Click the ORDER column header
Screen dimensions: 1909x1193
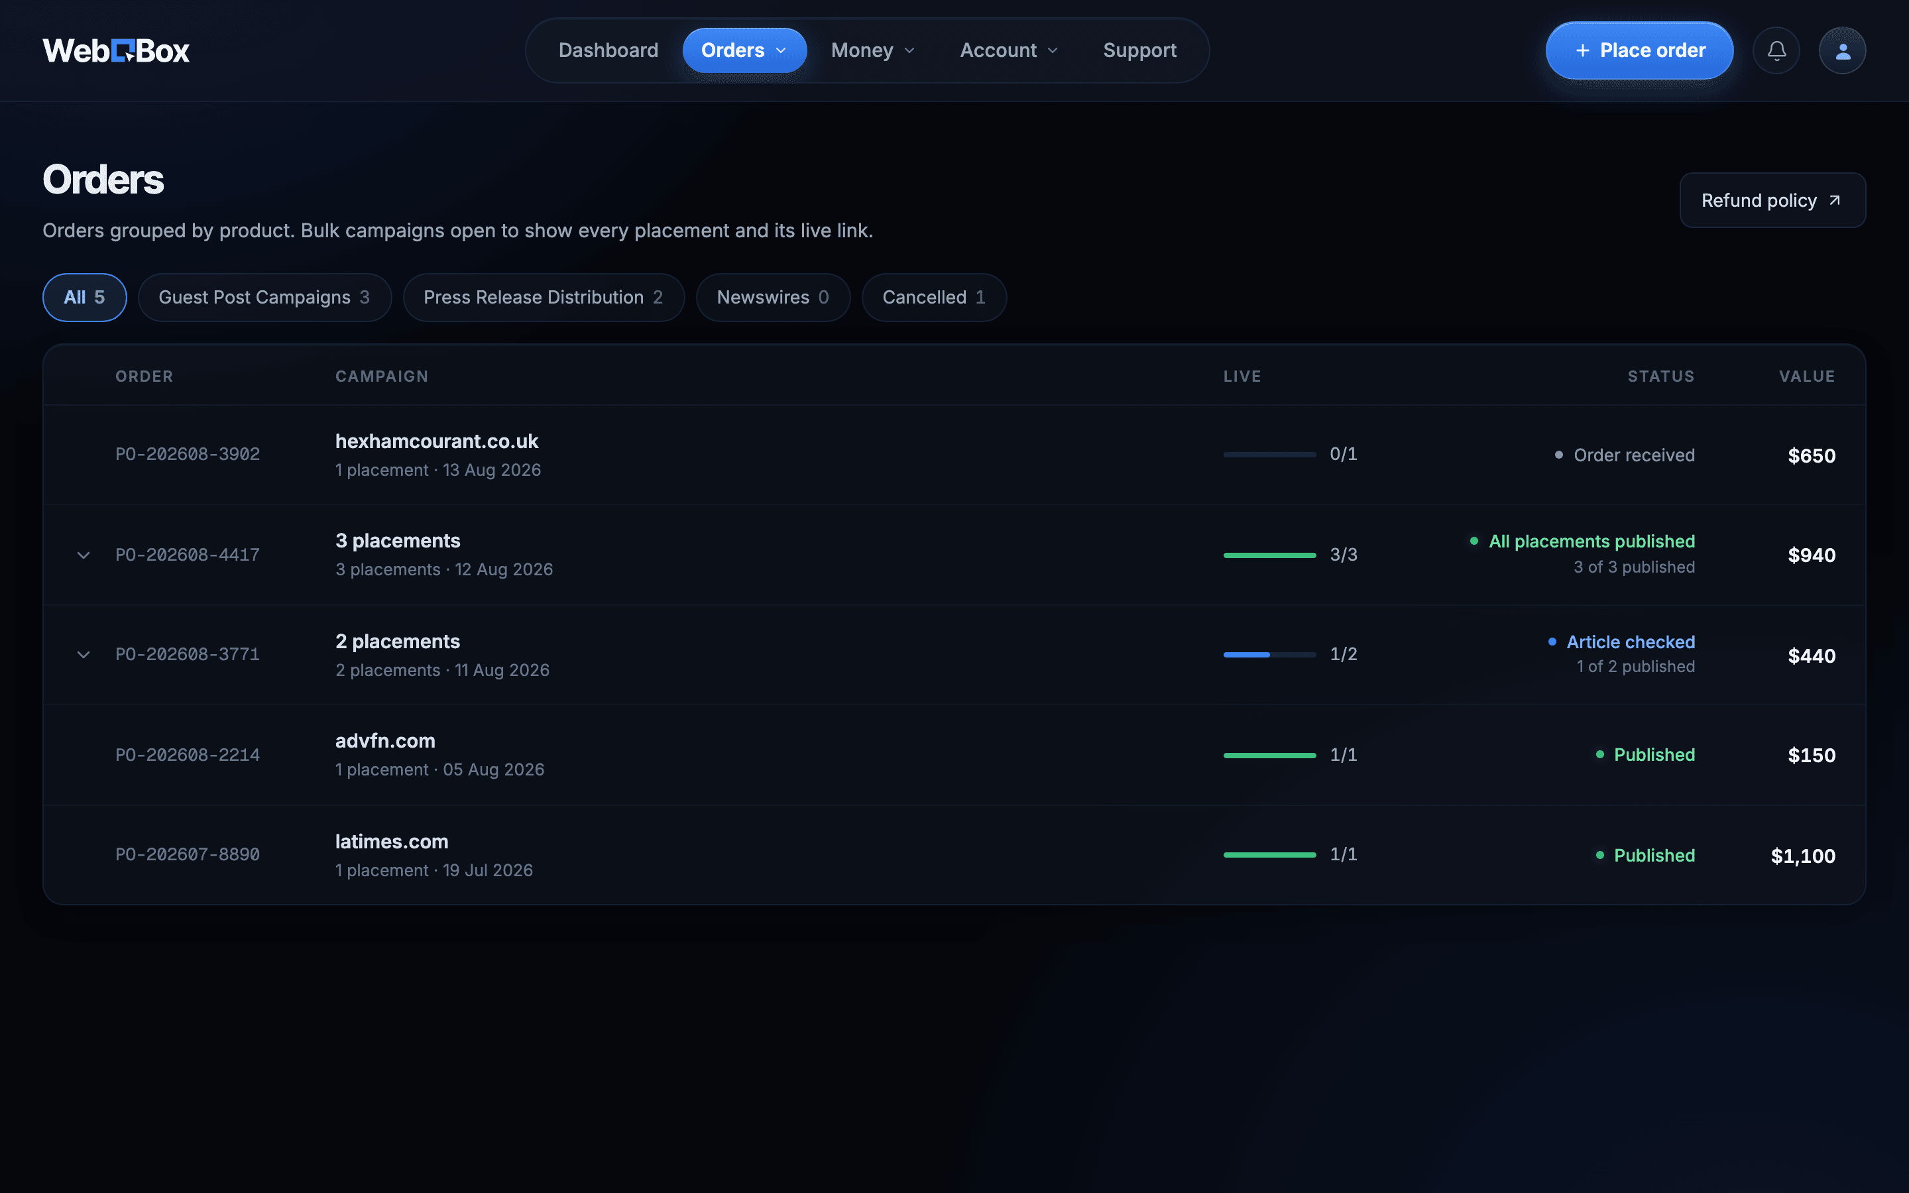pos(145,376)
